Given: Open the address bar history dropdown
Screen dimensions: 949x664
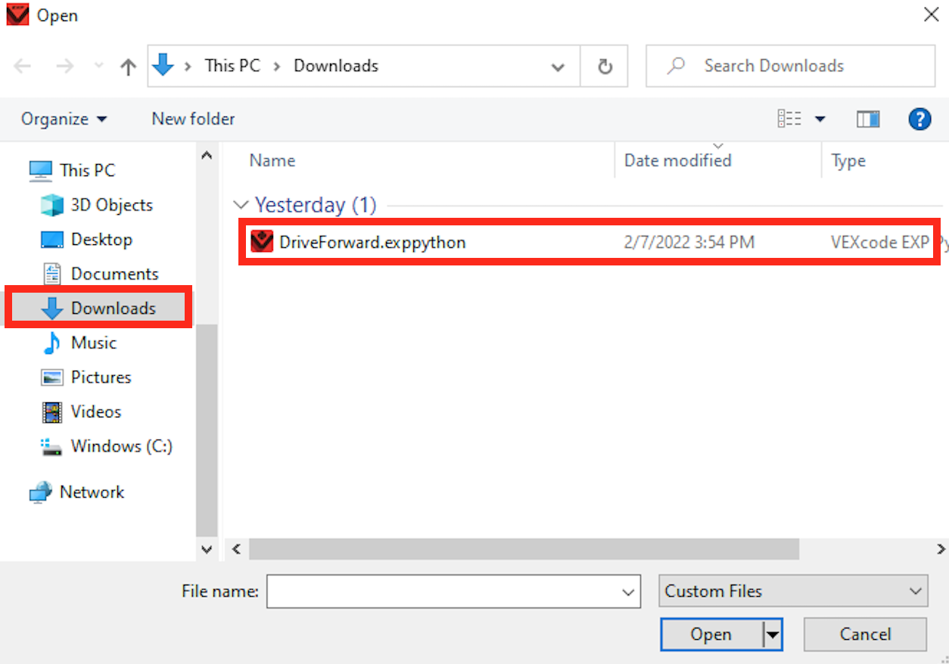Looking at the screenshot, I should coord(558,66).
